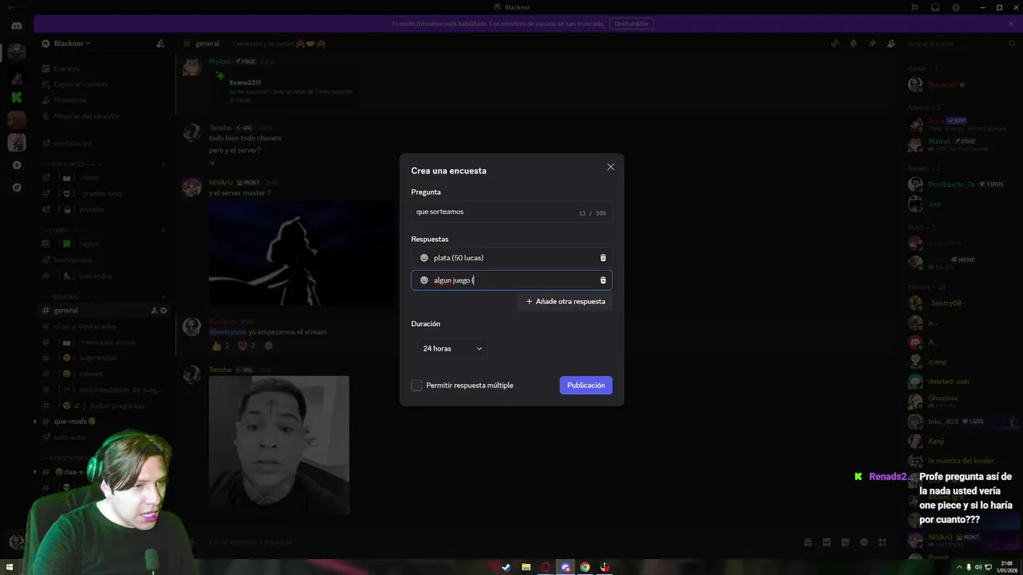Dismiss the Streamer mode banner
The width and height of the screenshot is (1023, 575).
(1011, 24)
